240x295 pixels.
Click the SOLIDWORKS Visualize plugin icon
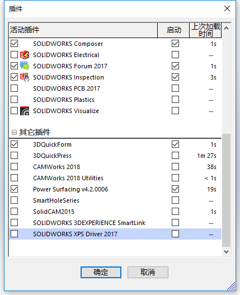pos(25,111)
